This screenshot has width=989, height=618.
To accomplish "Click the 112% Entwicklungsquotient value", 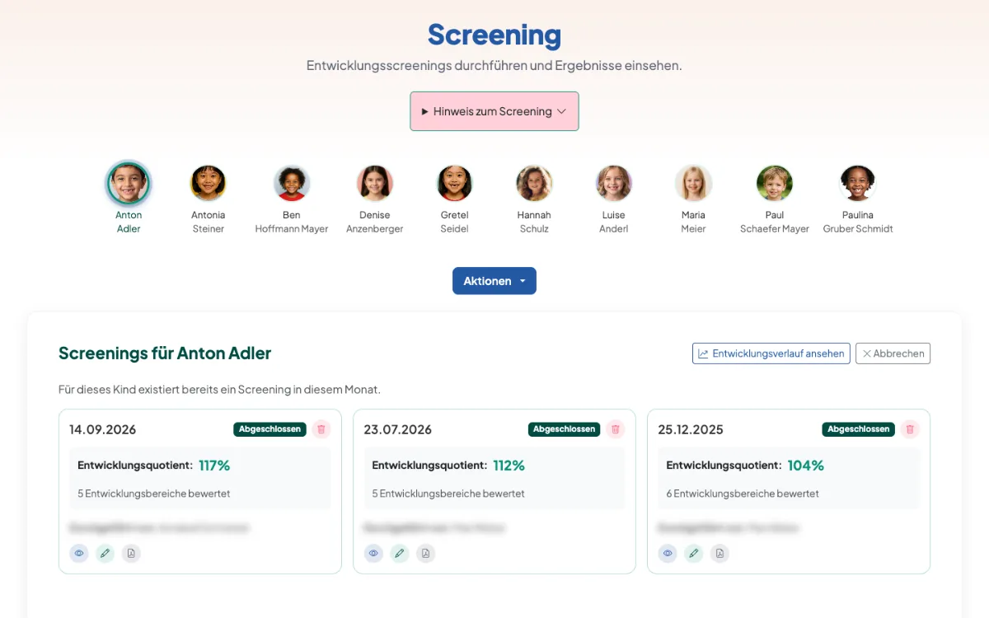I will 509,466.
